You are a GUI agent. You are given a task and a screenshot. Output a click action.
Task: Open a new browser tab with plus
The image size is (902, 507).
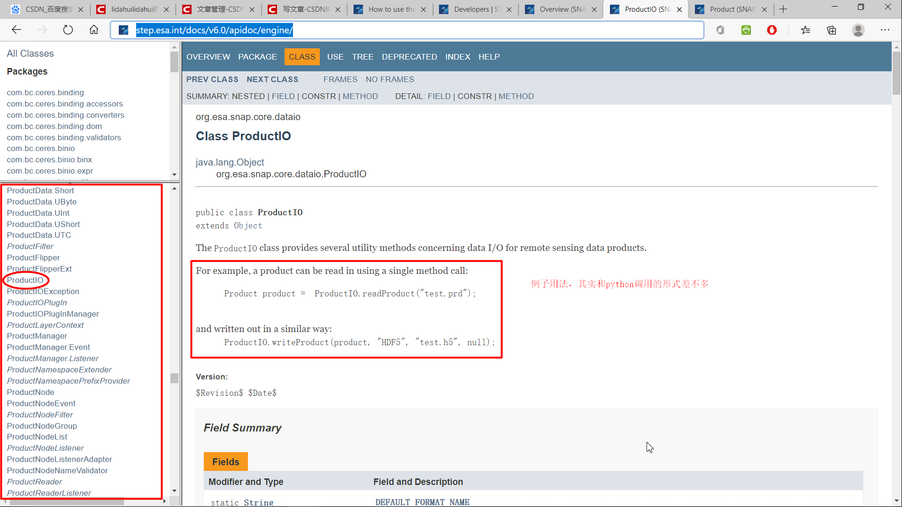[x=783, y=9]
